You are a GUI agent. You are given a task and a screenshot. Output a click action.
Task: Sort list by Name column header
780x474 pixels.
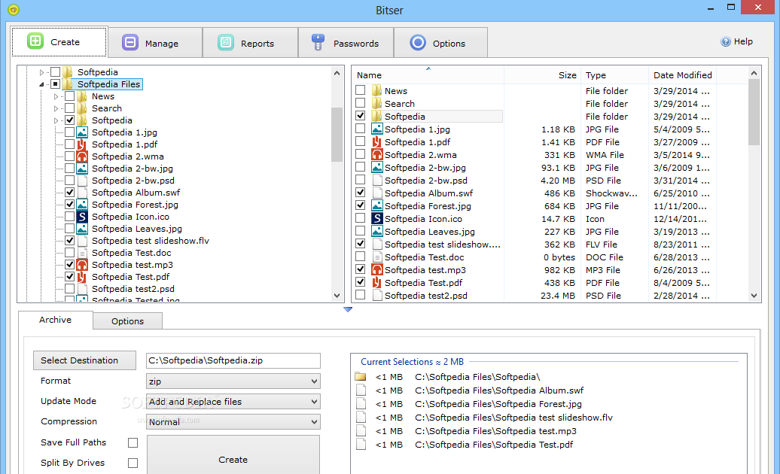[429, 75]
